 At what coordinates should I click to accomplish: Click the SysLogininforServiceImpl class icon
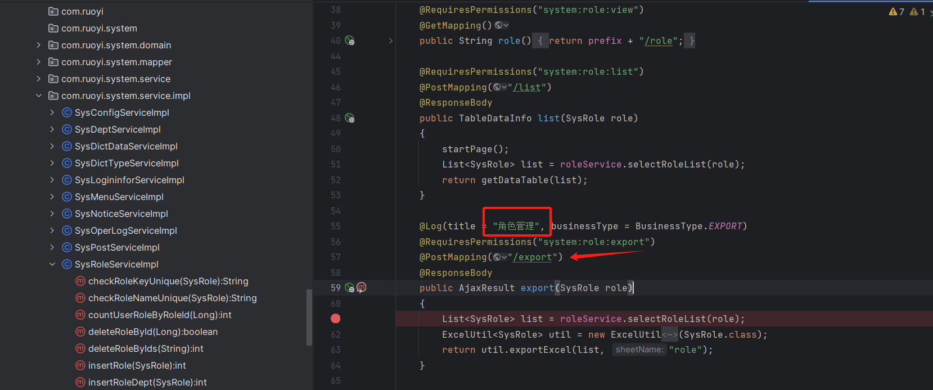coord(67,180)
